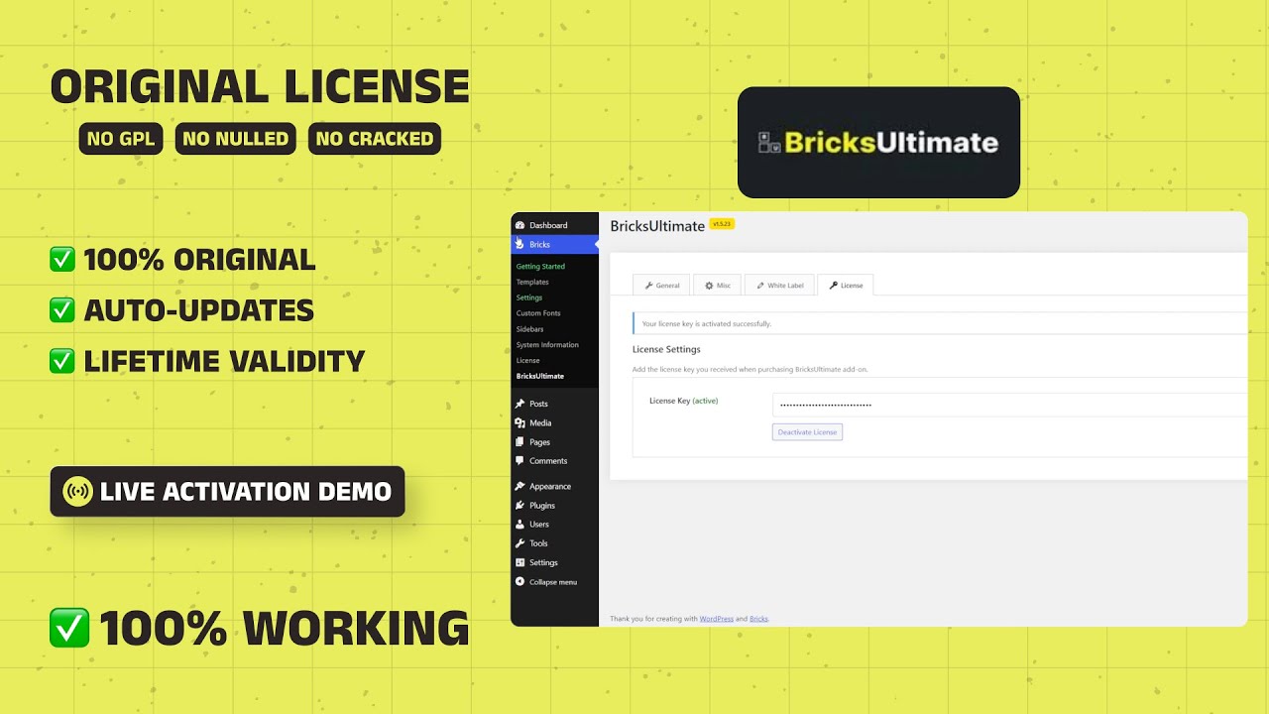1269x714 pixels.
Task: Select the License tab with key icon
Action: click(845, 286)
